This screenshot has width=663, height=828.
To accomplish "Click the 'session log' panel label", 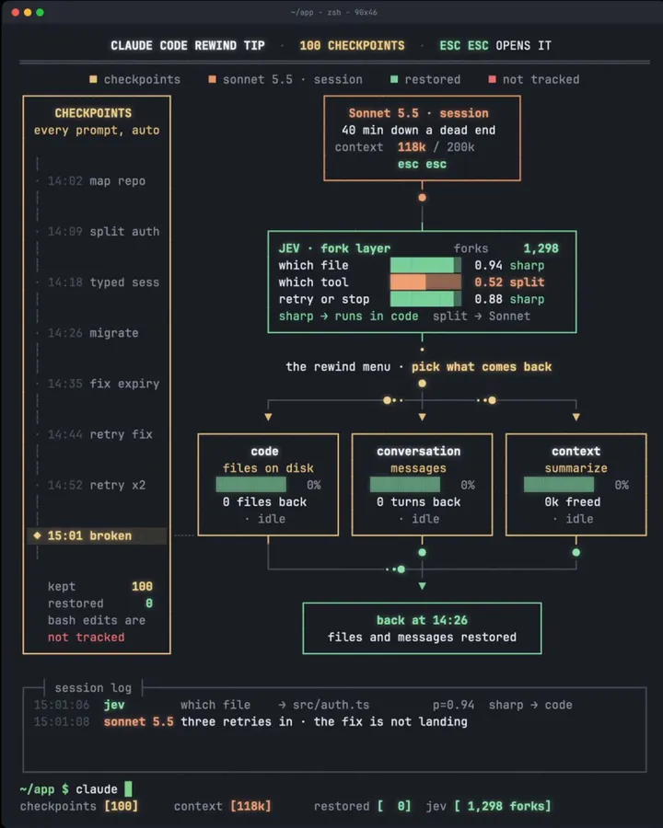I will click(93, 688).
